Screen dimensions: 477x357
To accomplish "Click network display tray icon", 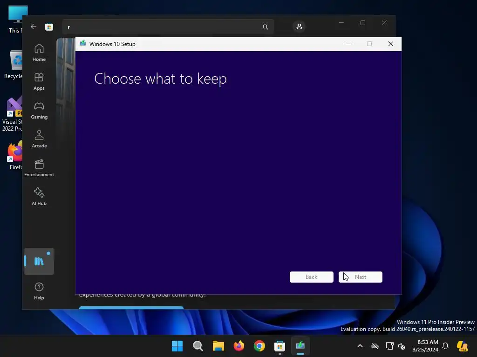I will click(389, 346).
